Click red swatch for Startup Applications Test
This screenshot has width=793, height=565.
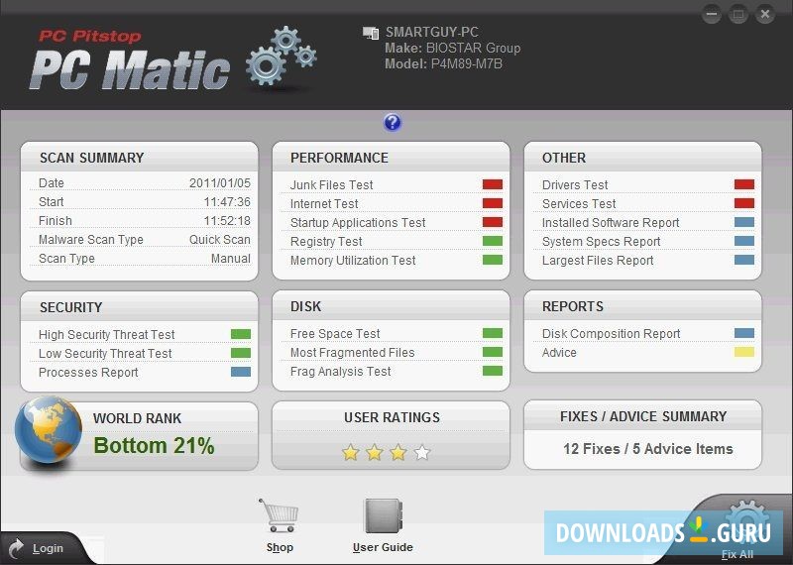pyautogui.click(x=492, y=222)
